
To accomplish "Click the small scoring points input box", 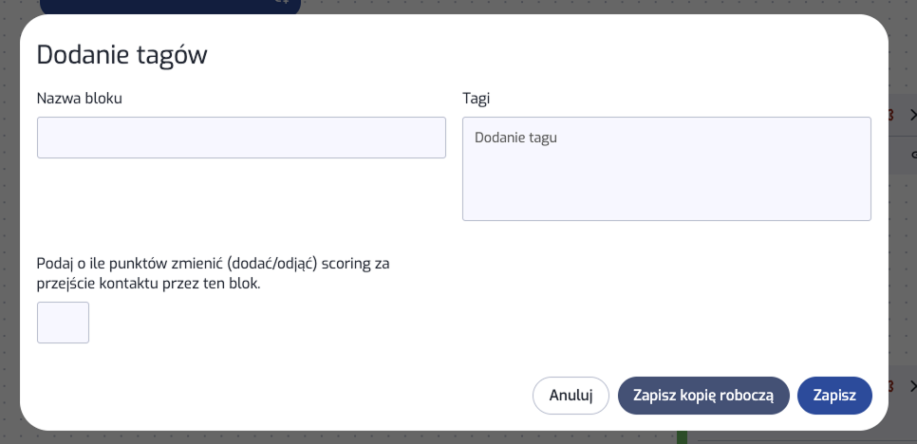I will [x=63, y=323].
